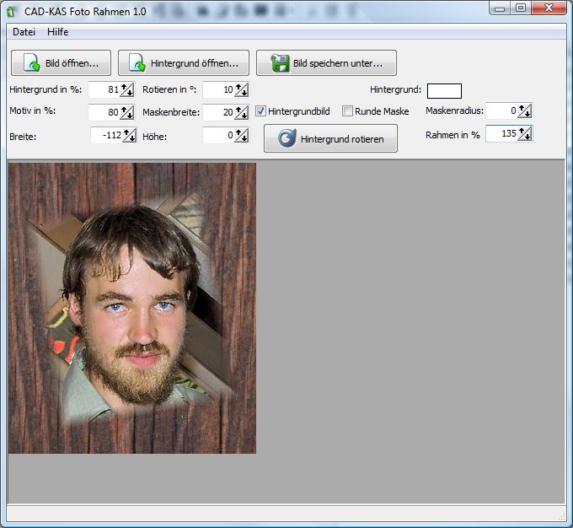Click spinner arrows beside Hintergrund in %
This screenshot has width=573, height=528.
(127, 90)
